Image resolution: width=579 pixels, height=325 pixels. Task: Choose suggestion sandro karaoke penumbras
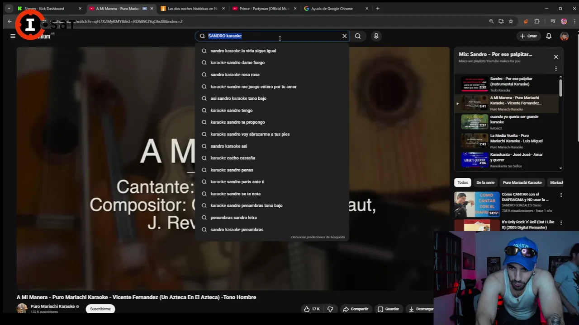pos(272,229)
